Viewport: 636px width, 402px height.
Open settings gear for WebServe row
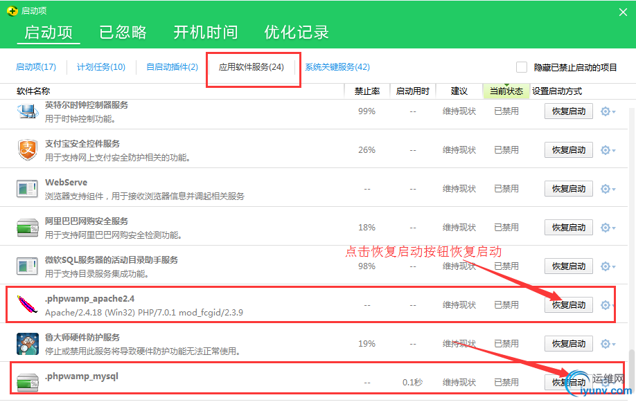(x=608, y=189)
